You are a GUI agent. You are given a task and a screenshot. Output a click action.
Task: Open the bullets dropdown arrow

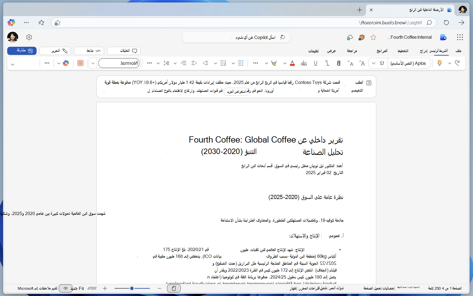pos(233,63)
